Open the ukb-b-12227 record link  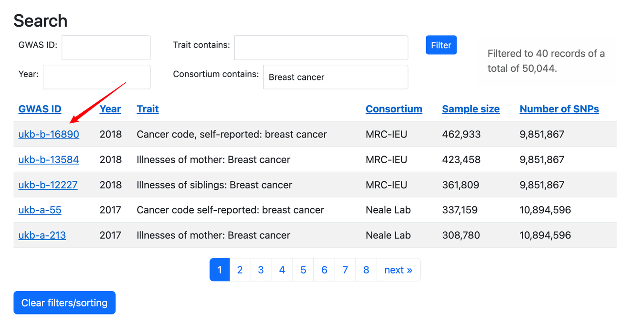click(x=48, y=185)
